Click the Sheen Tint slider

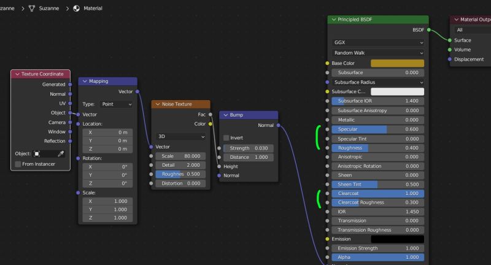click(377, 184)
